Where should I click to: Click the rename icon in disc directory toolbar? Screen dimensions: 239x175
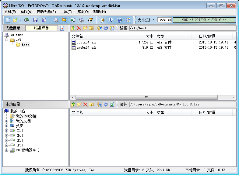point(91,28)
